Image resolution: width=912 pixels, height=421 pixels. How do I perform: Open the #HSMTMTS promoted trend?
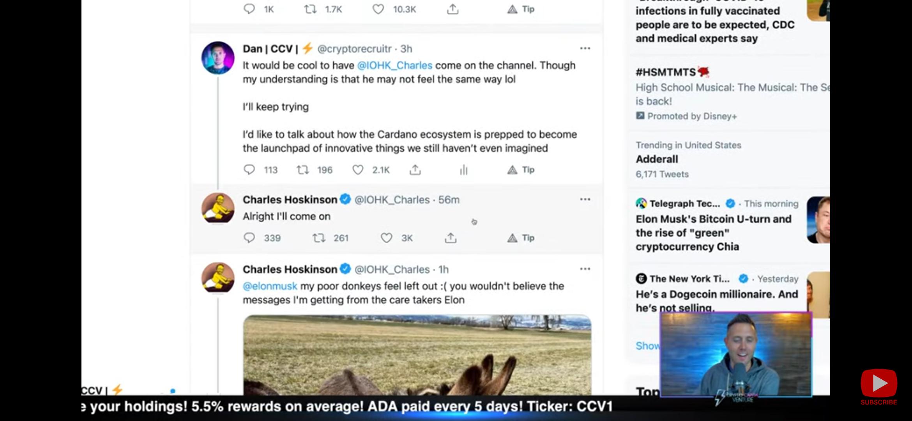click(x=666, y=72)
